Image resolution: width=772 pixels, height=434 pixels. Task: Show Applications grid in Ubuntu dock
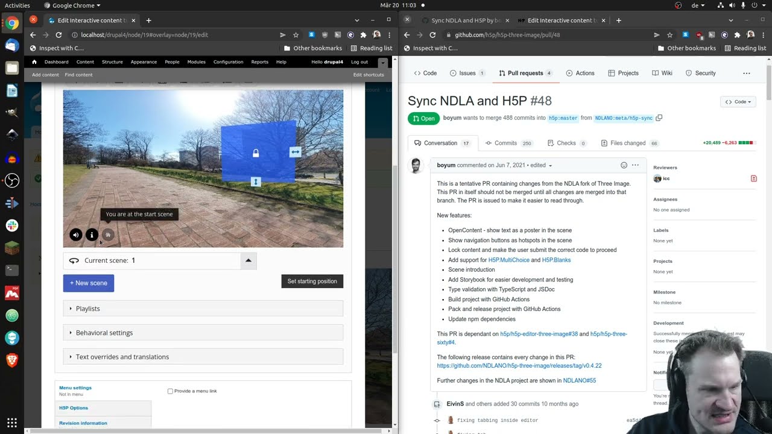point(12,423)
